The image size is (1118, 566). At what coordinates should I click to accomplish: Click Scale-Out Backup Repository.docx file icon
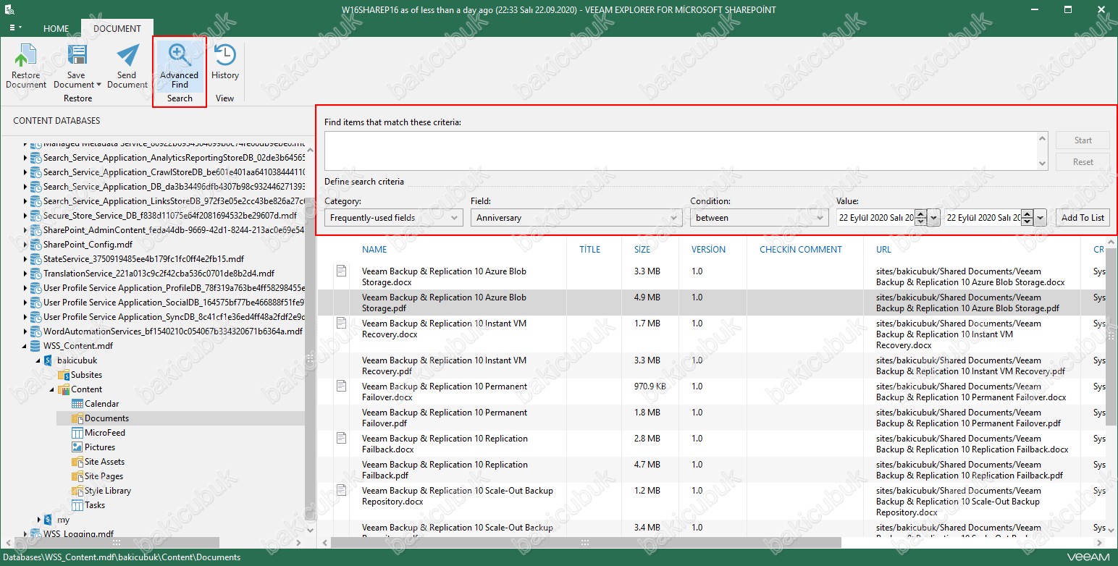click(341, 490)
